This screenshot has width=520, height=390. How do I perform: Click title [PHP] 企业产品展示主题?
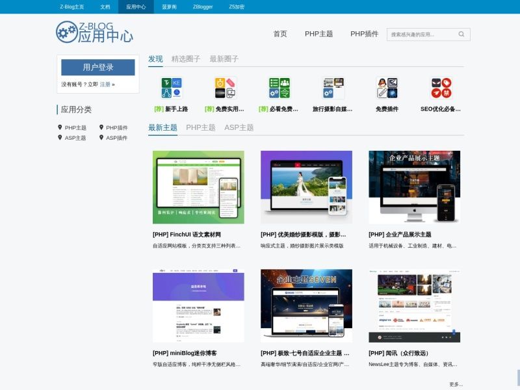pos(400,235)
